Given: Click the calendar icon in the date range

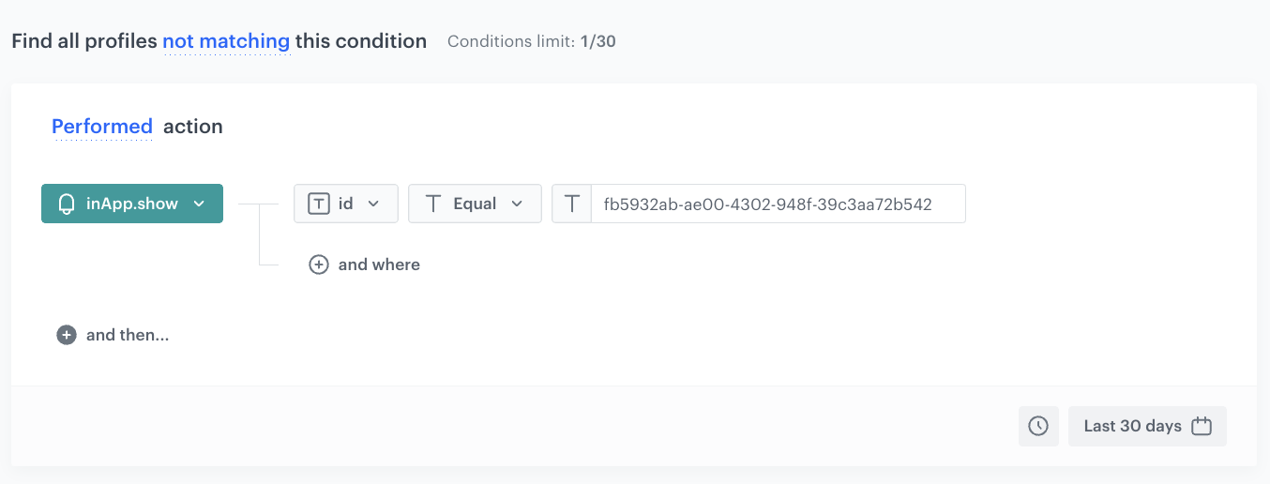Looking at the screenshot, I should click(x=1202, y=426).
